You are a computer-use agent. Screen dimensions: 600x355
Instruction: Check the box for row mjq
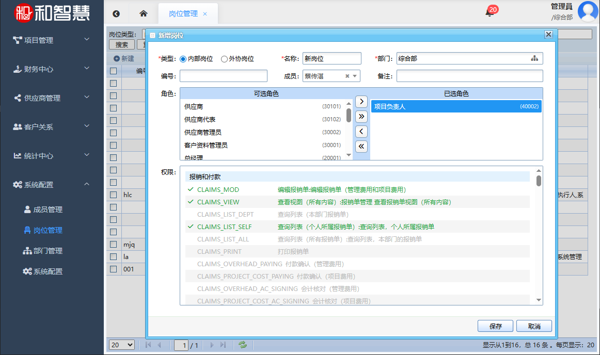113,244
